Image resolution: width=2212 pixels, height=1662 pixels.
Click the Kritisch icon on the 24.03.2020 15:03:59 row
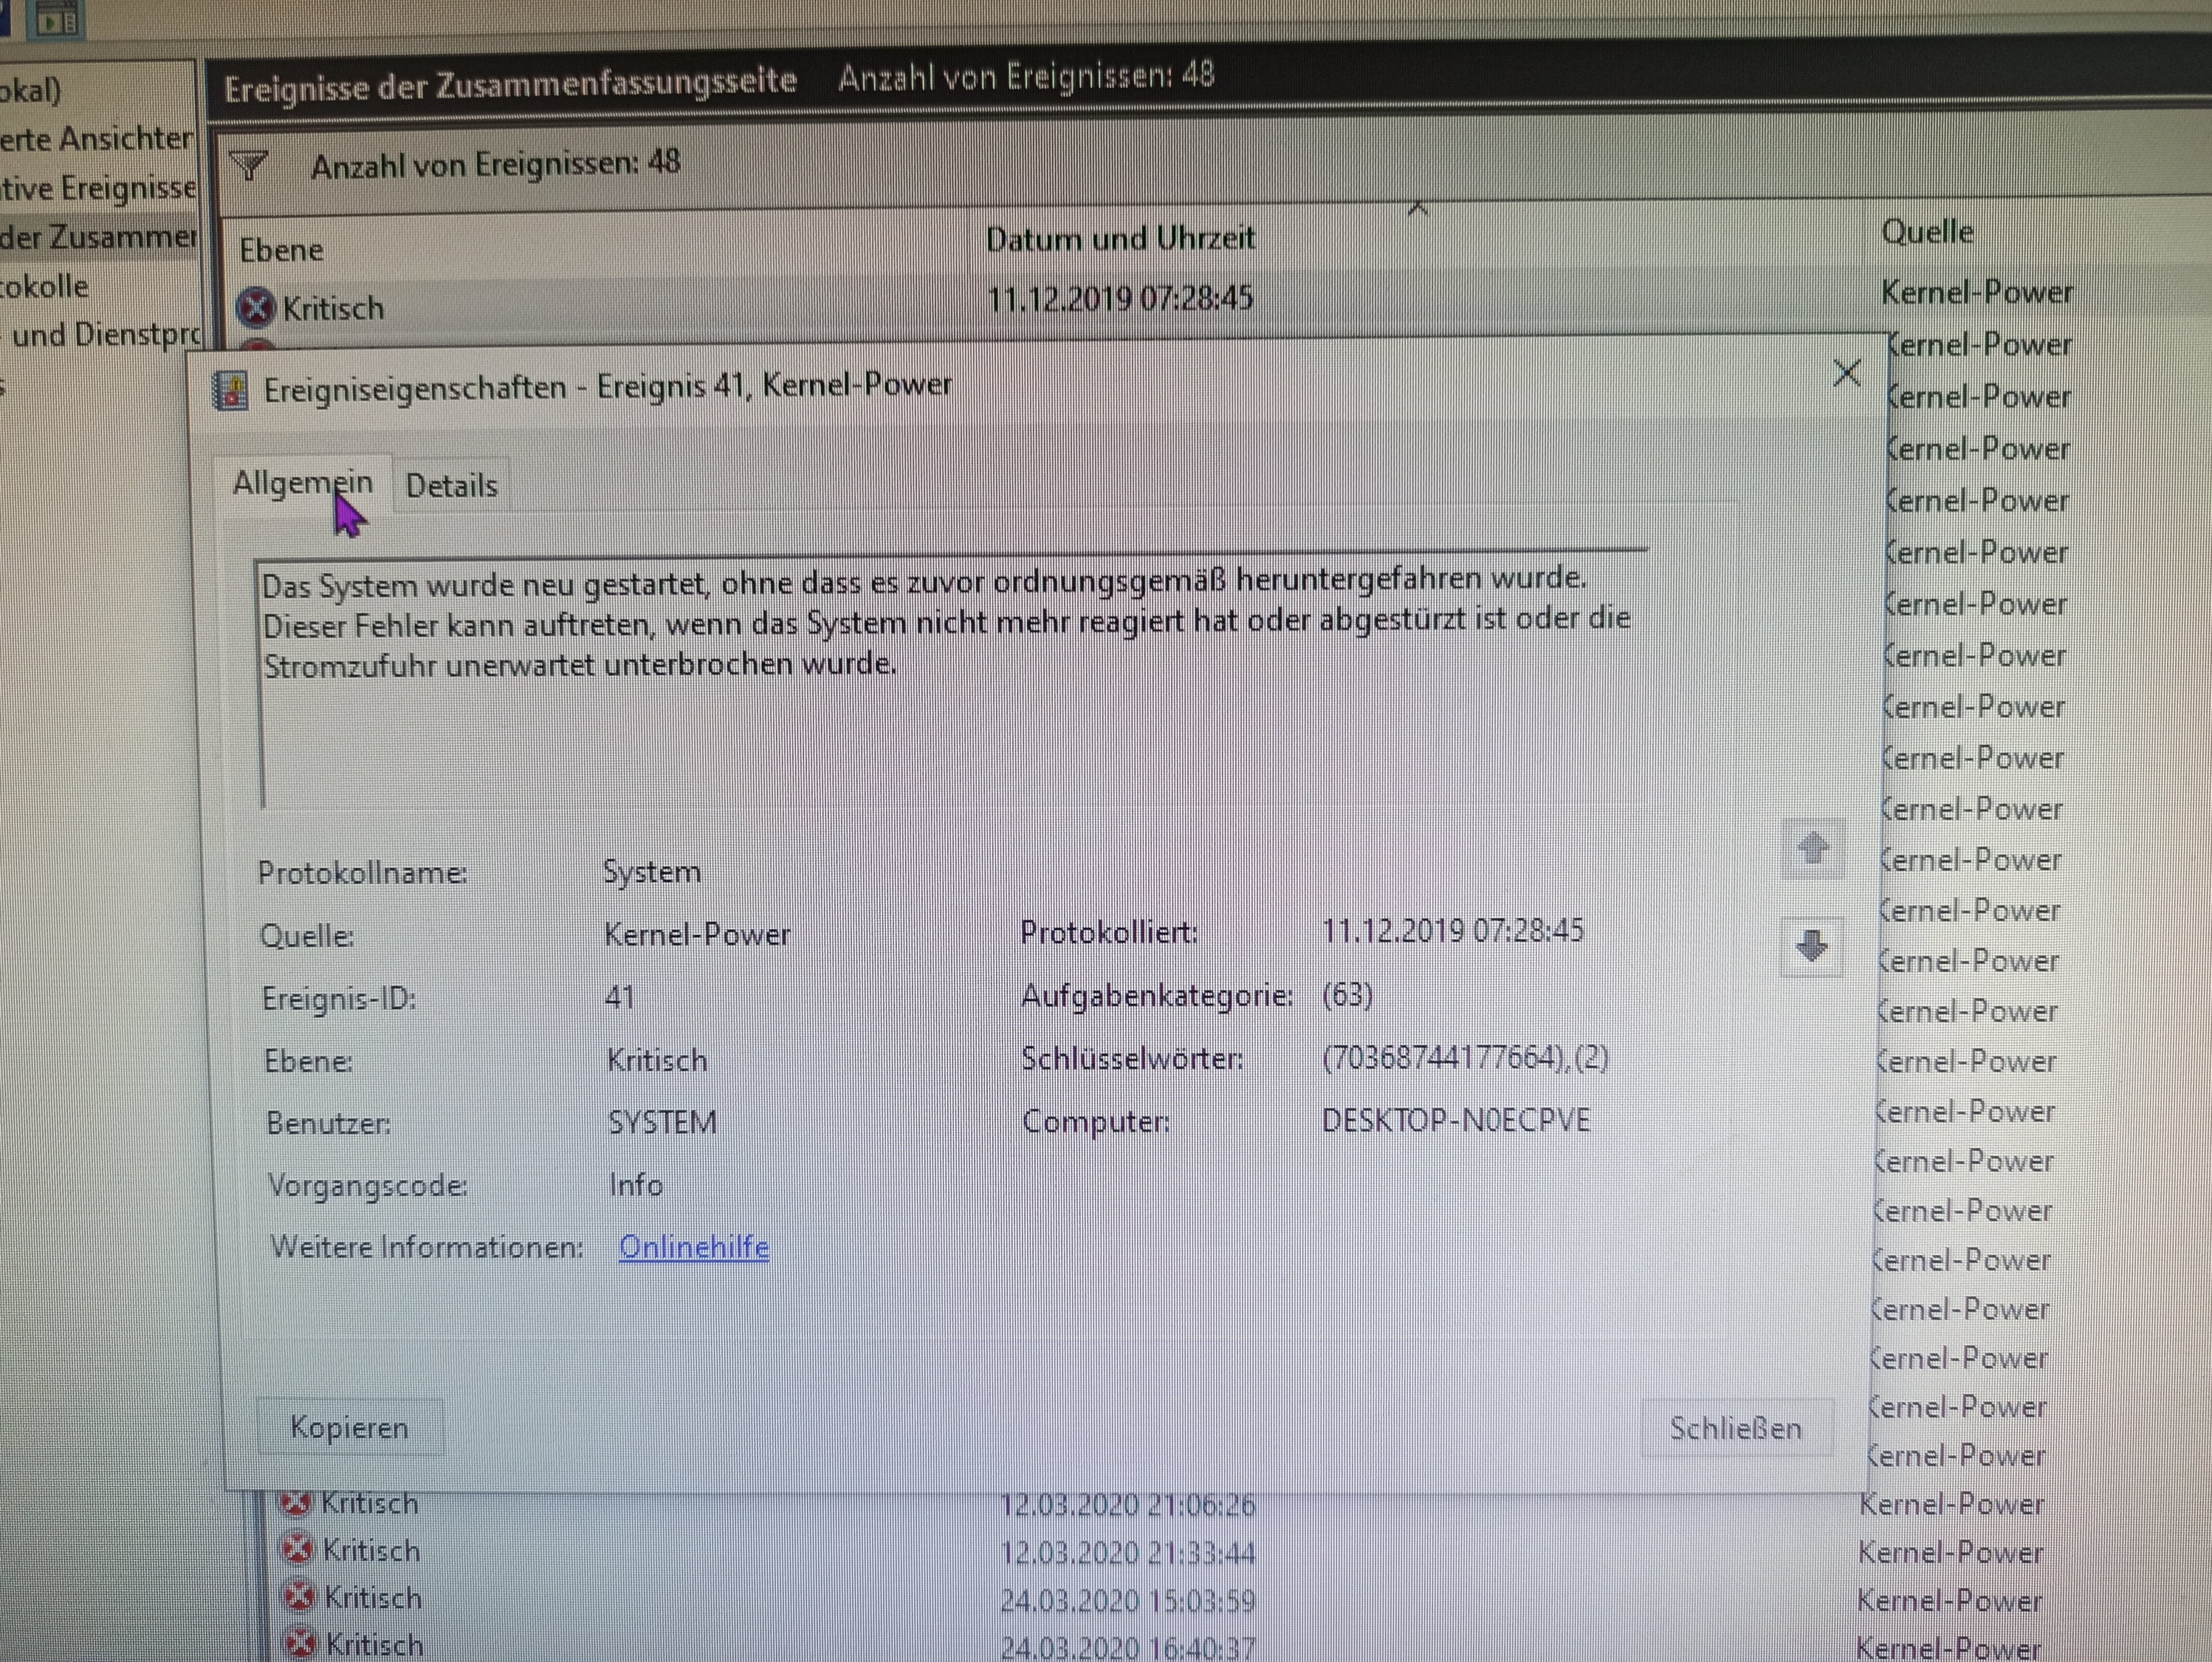(x=299, y=1597)
